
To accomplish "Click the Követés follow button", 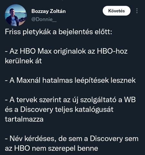I will pyautogui.click(x=116, y=11).
